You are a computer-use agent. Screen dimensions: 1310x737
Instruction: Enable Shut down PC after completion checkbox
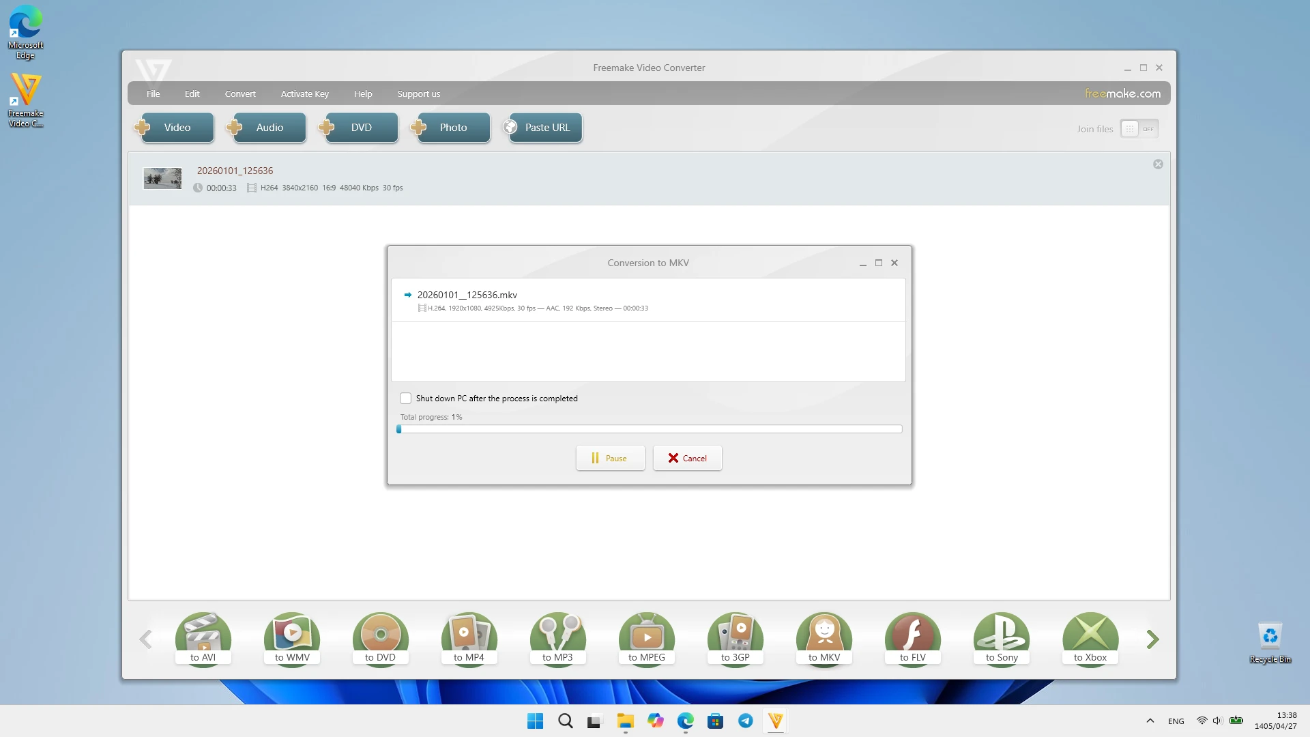pyautogui.click(x=406, y=399)
